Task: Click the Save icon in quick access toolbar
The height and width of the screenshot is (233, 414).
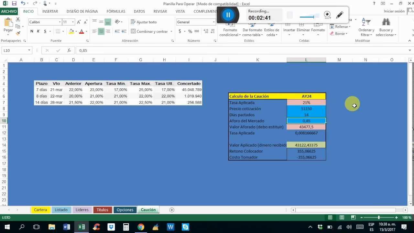Action: coord(14,4)
